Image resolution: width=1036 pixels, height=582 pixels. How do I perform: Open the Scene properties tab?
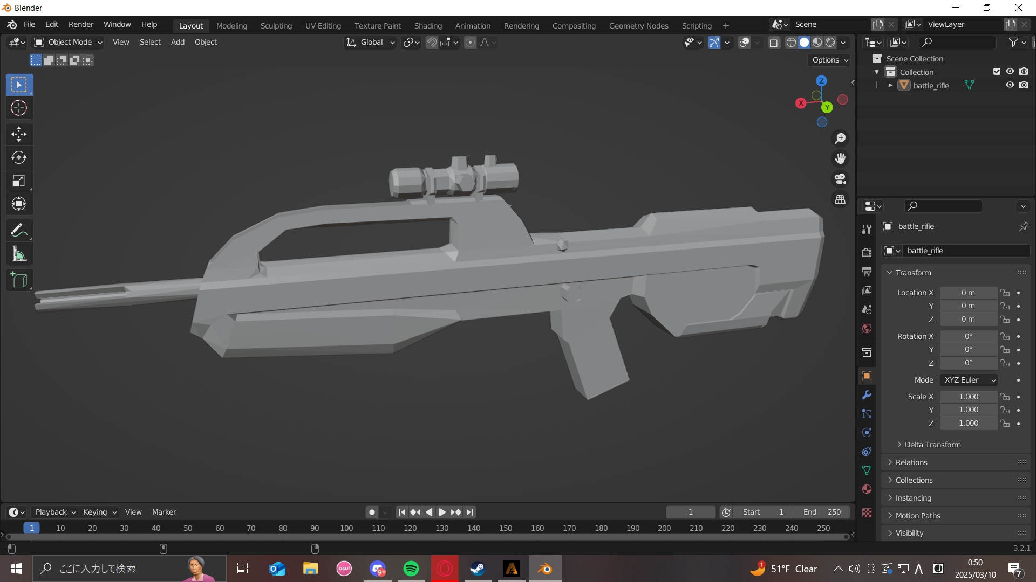867,309
